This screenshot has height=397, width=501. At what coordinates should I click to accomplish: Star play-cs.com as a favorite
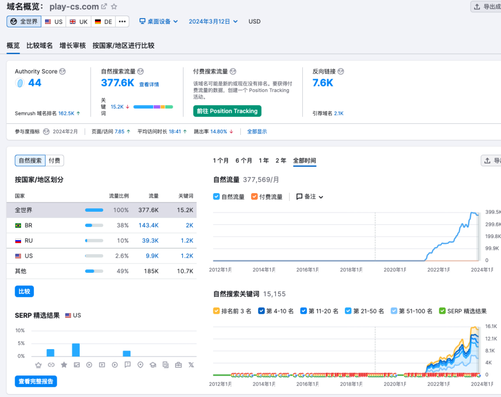point(114,6)
